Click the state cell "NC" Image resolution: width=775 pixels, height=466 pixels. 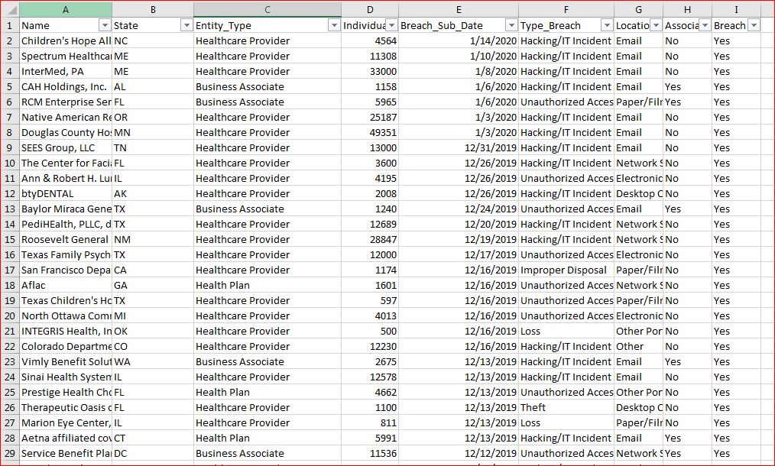click(153, 40)
